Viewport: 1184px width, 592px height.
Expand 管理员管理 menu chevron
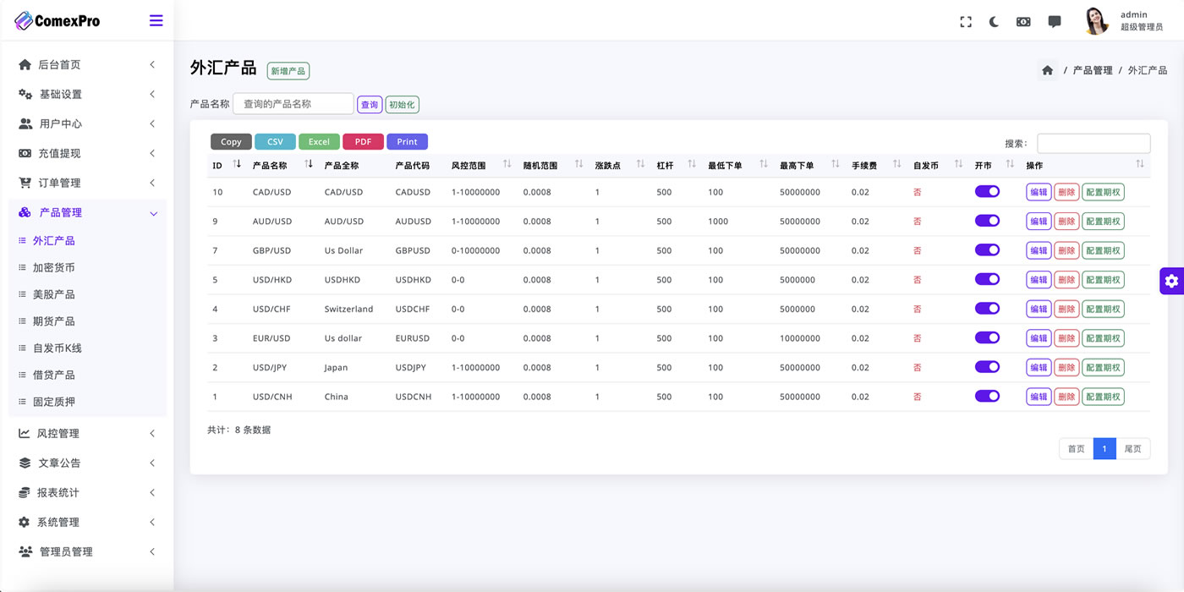click(x=152, y=551)
